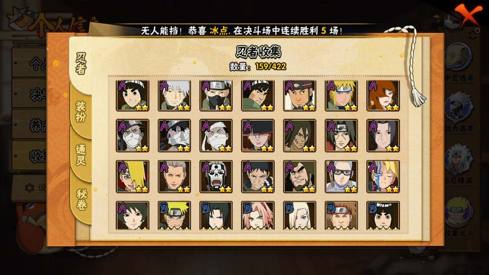This screenshot has height=275, width=489.
Task: Select the 通灵 tab
Action: (81, 155)
